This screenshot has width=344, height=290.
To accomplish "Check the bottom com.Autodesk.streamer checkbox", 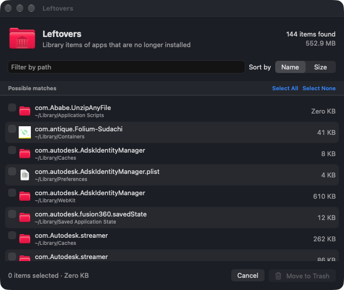I will (12, 257).
